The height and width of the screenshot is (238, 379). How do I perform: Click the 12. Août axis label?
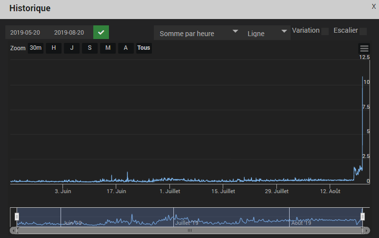click(x=330, y=191)
